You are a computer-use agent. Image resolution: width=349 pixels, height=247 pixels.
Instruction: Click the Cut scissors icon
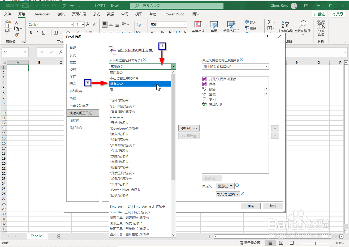[x=16, y=23]
